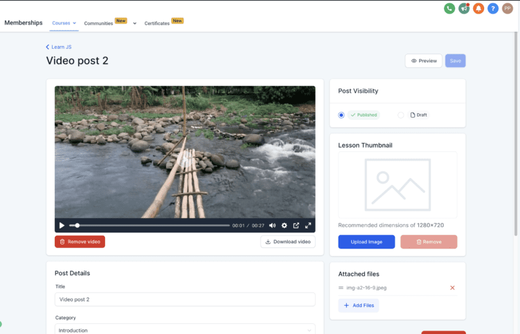Screen dimensions: 520x334
Task: Open the orange notifications bell
Action: coord(478,8)
